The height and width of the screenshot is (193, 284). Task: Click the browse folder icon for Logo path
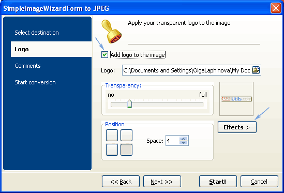[256, 70]
